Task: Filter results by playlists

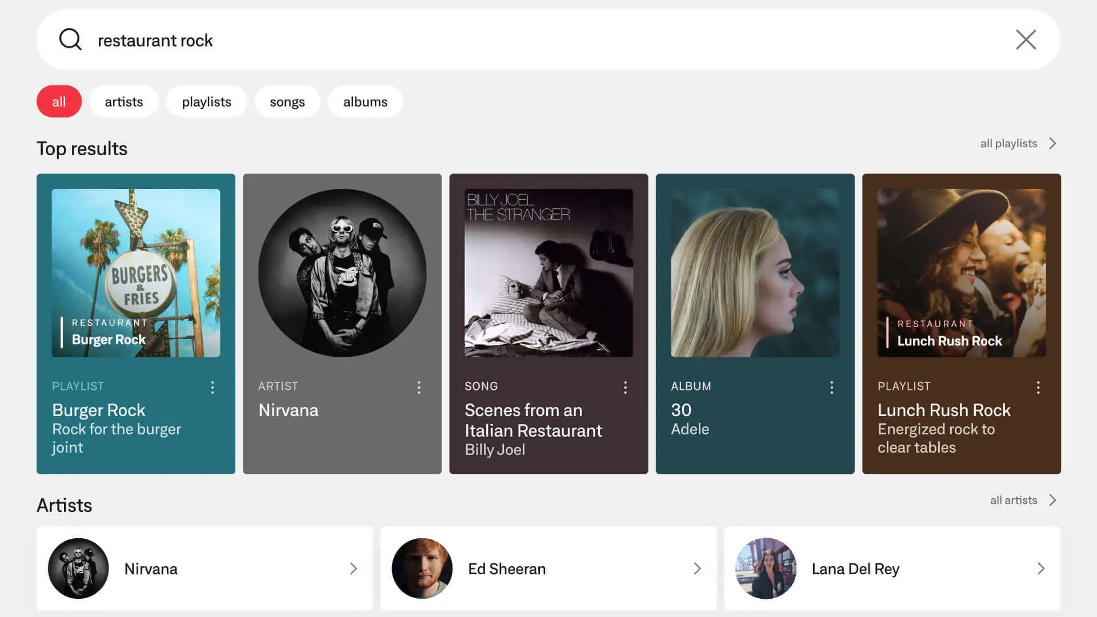Action: 206,102
